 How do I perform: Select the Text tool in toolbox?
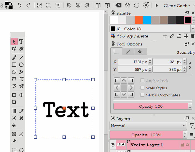pos(21,42)
